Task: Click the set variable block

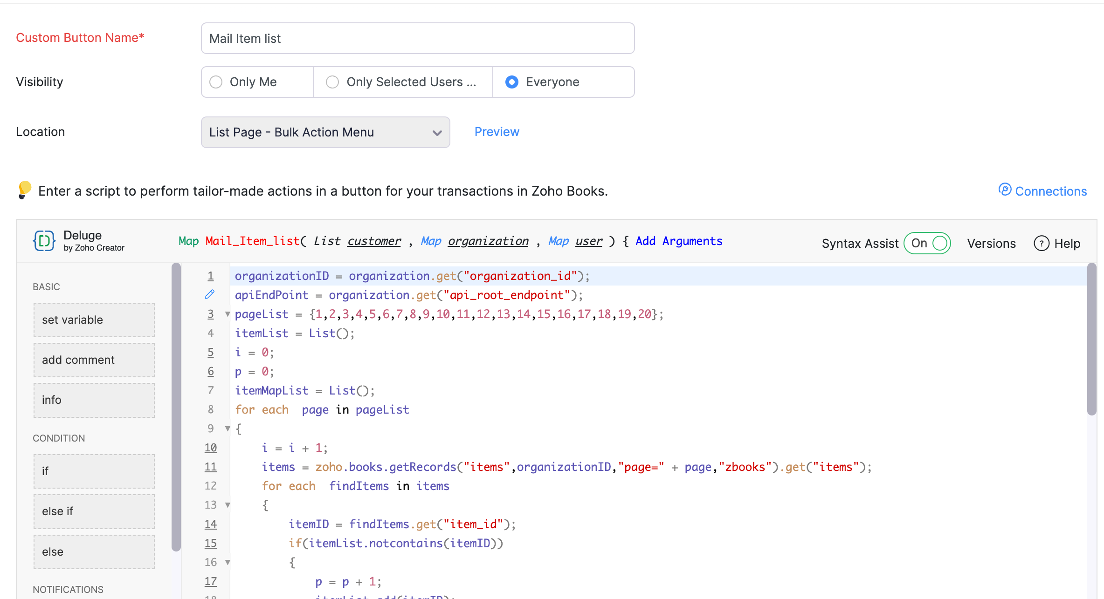Action: point(94,320)
